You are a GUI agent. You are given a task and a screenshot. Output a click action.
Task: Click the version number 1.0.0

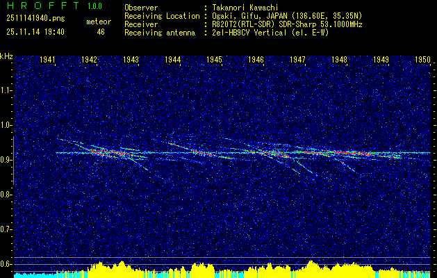(94, 6)
